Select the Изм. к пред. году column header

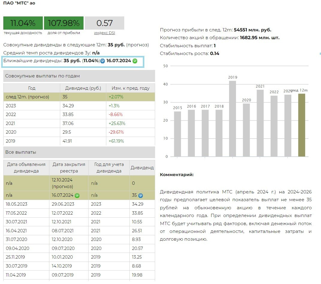(x=131, y=88)
